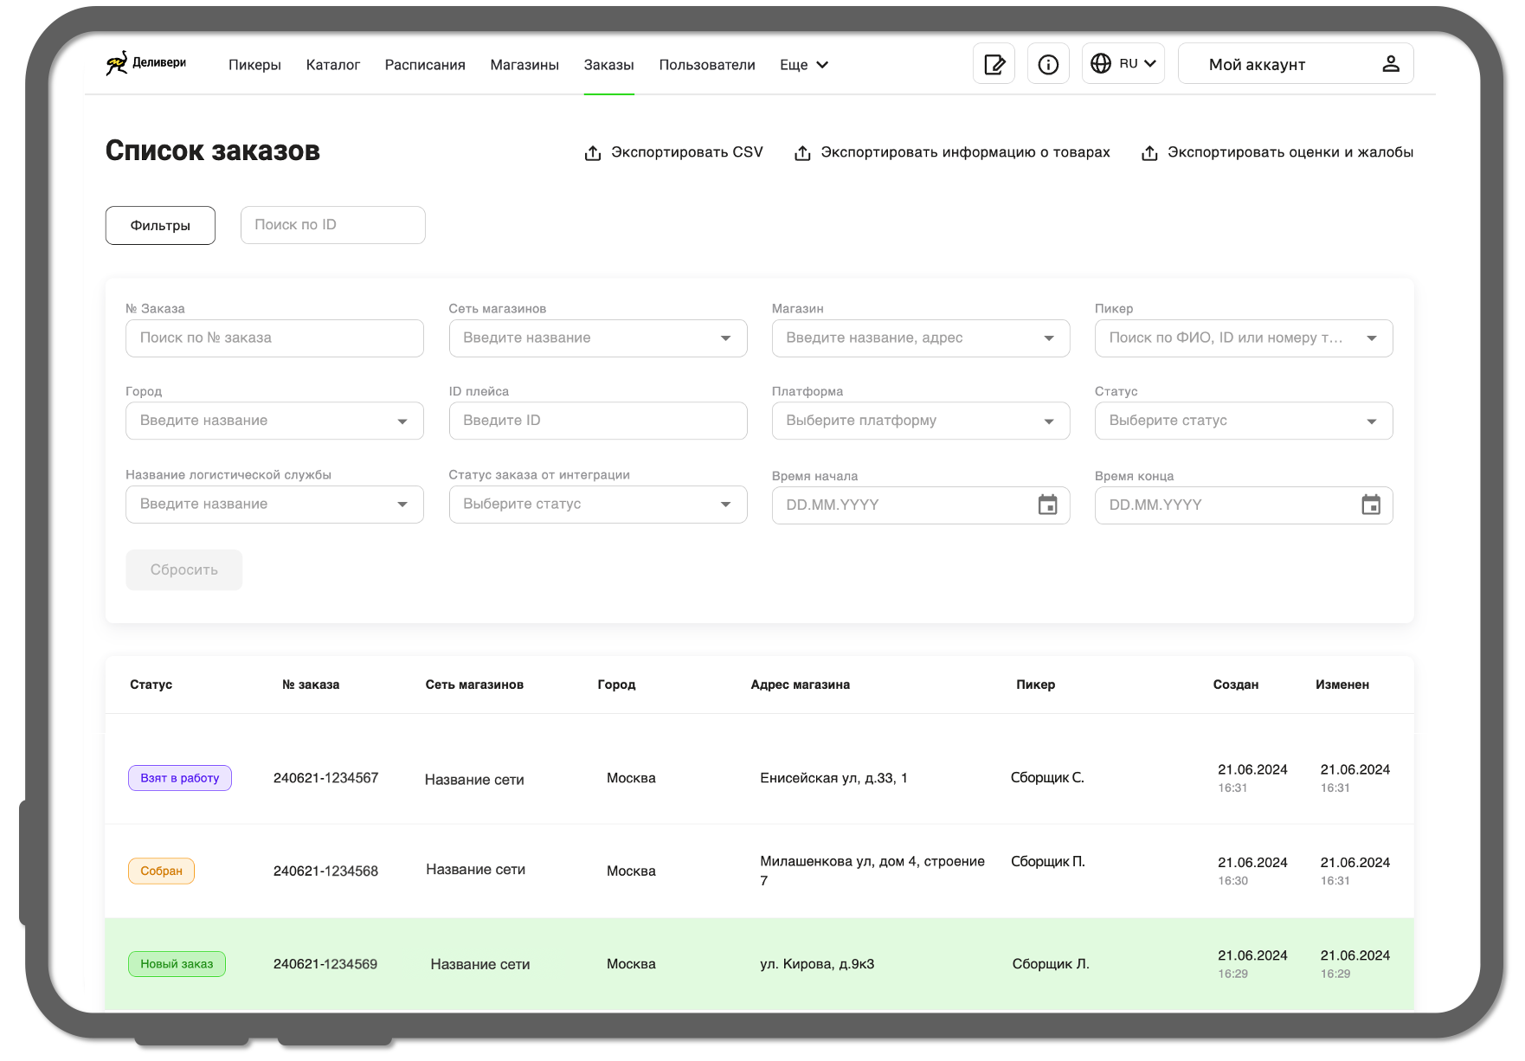Click the Экспортировать CSV upload icon

coord(593,153)
